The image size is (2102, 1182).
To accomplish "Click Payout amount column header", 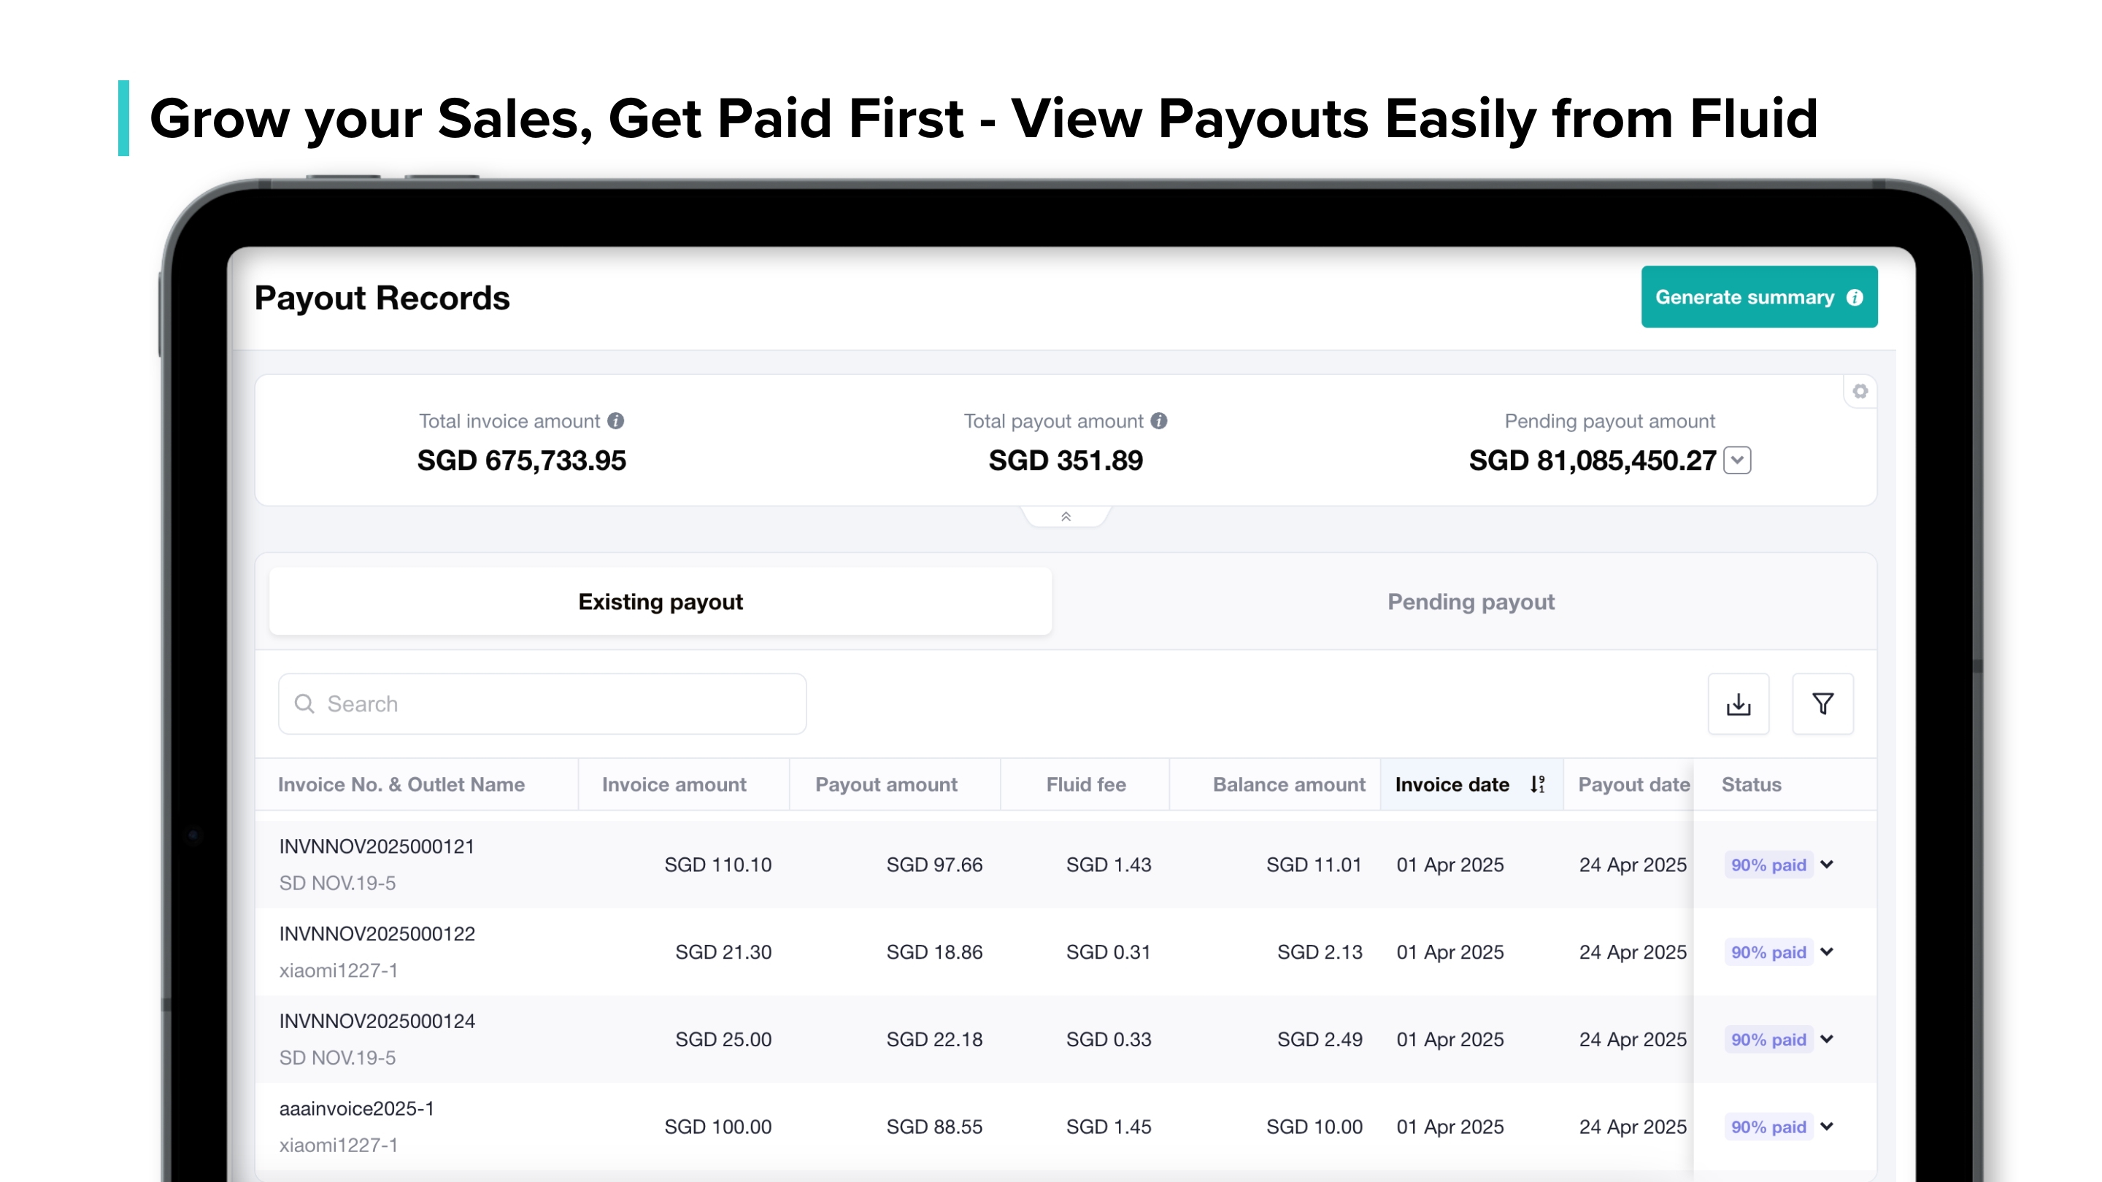I will coord(886,785).
